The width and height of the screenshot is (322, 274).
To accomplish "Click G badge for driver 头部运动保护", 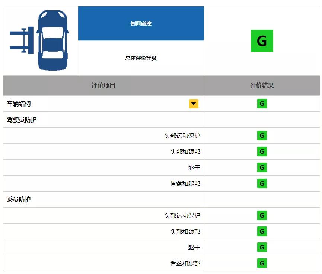I will point(262,136).
